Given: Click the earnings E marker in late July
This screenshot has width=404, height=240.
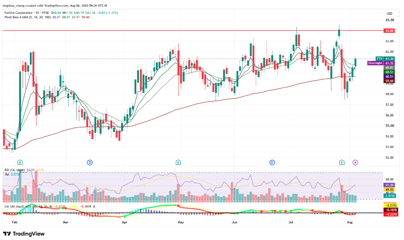Looking at the screenshot, I should [342, 162].
